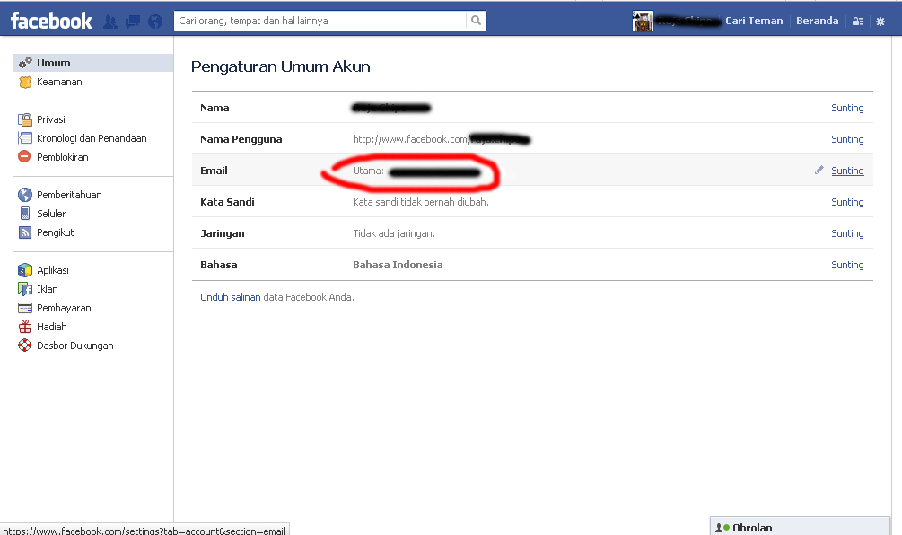Open Kronologi dan Penandaan settings
The width and height of the screenshot is (902, 535).
tap(92, 138)
